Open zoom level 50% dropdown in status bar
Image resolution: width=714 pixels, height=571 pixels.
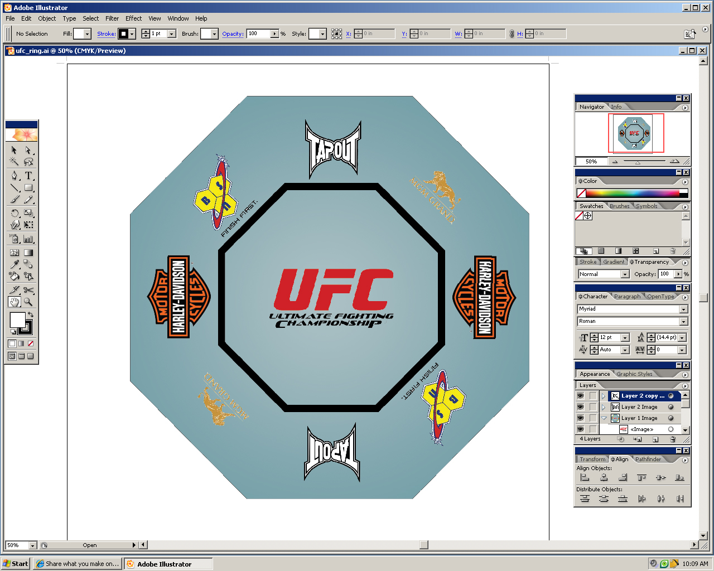[32, 545]
